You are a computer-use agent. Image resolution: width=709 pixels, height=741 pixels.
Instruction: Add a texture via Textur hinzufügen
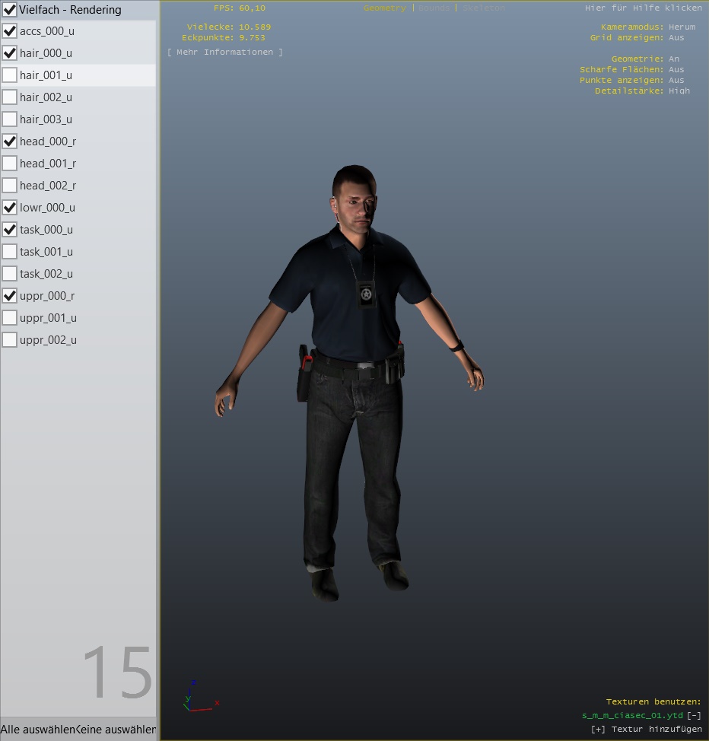click(646, 730)
